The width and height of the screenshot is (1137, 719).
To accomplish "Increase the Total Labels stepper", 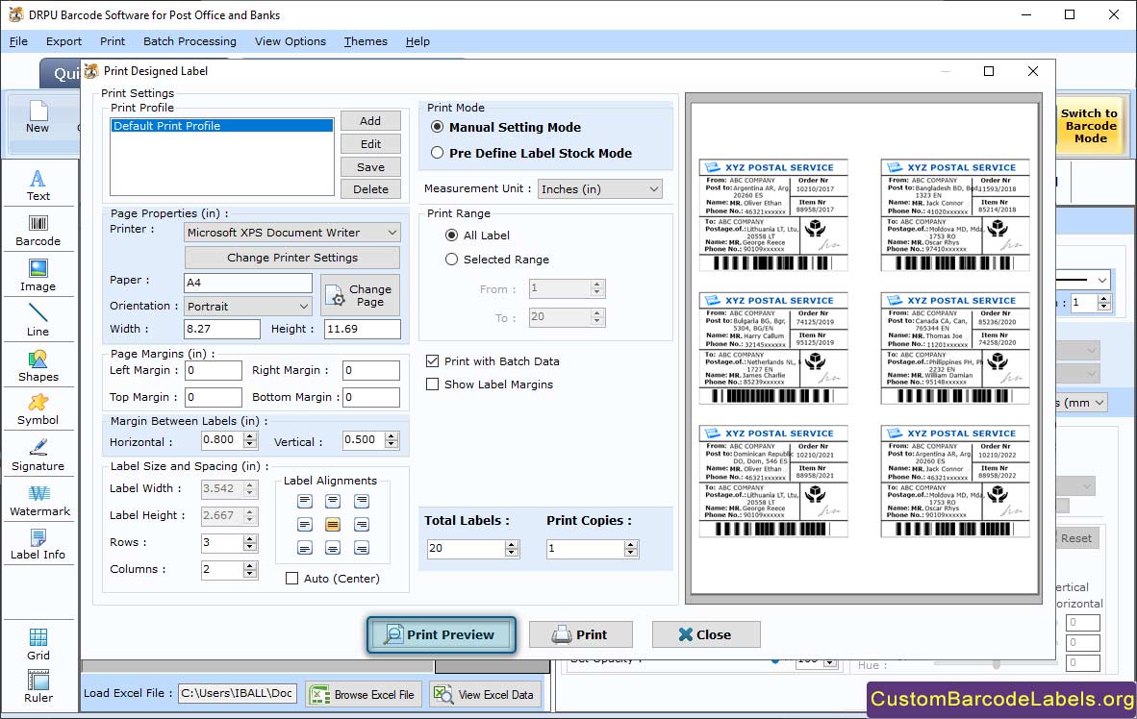I will pyautogui.click(x=512, y=544).
